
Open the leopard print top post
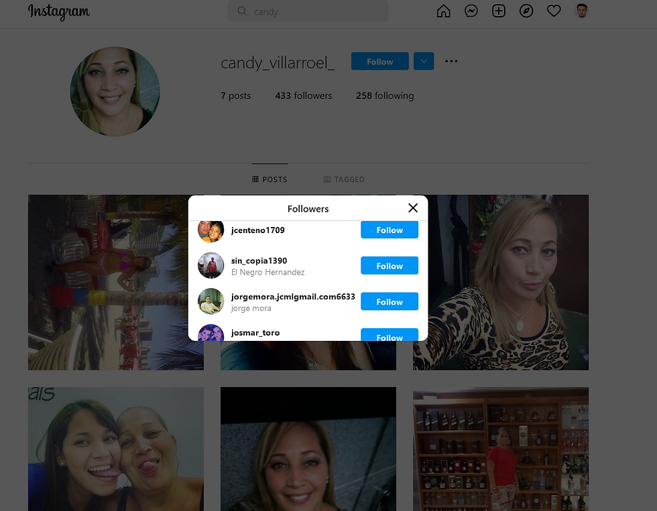point(501,283)
